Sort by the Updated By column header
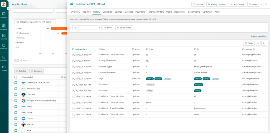This screenshot has height=133, width=270. click(x=249, y=49)
